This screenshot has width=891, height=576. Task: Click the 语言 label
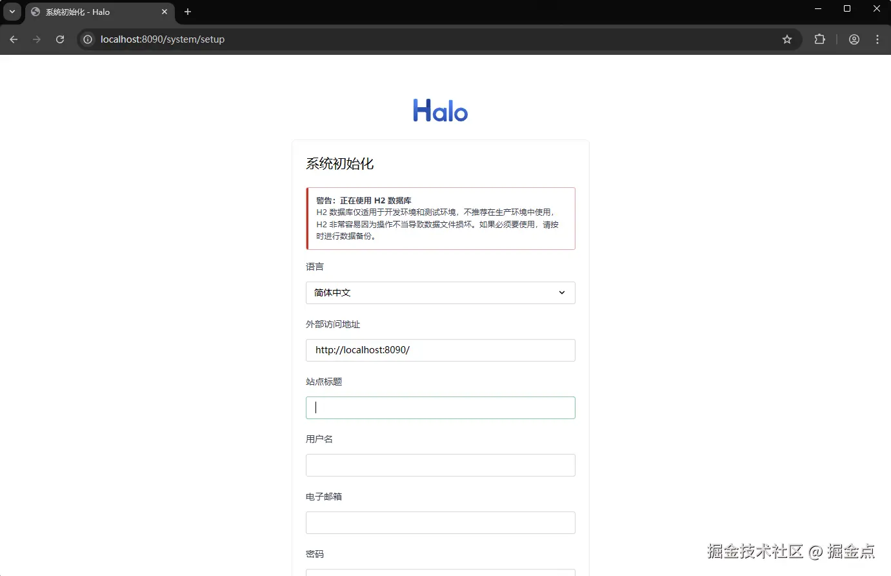[315, 267]
